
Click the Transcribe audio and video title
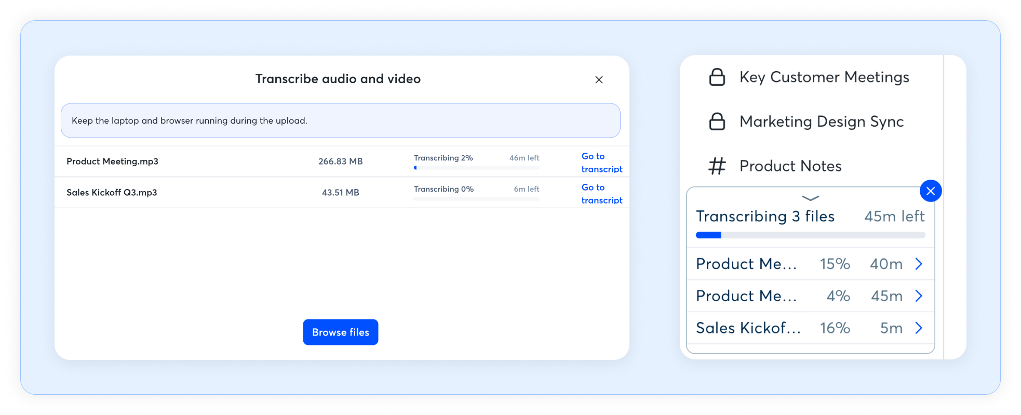338,79
